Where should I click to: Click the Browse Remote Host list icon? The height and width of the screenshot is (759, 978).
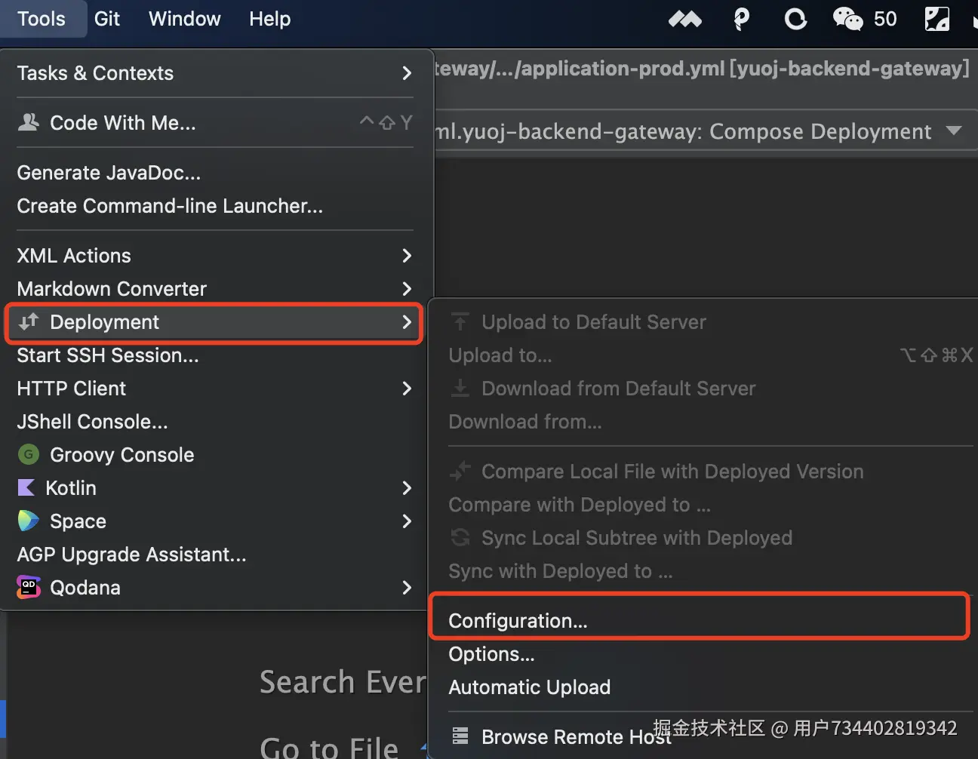[x=460, y=736]
